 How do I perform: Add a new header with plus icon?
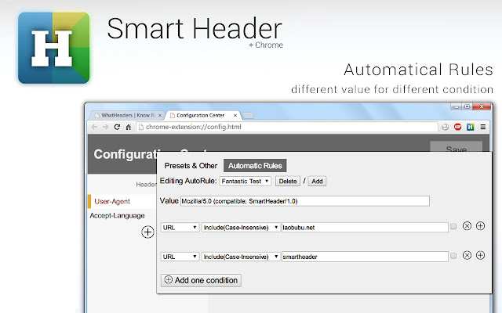point(147,232)
